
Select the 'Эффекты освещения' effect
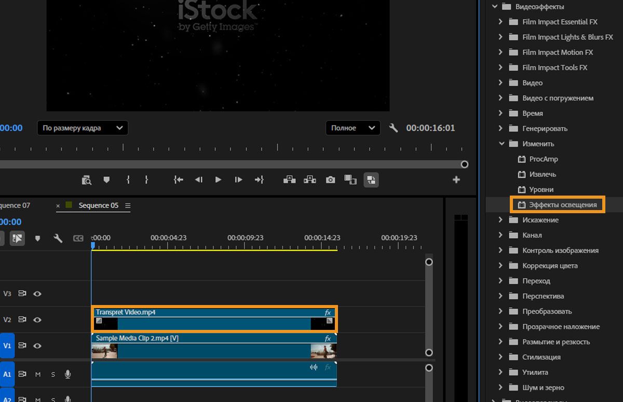pos(562,205)
